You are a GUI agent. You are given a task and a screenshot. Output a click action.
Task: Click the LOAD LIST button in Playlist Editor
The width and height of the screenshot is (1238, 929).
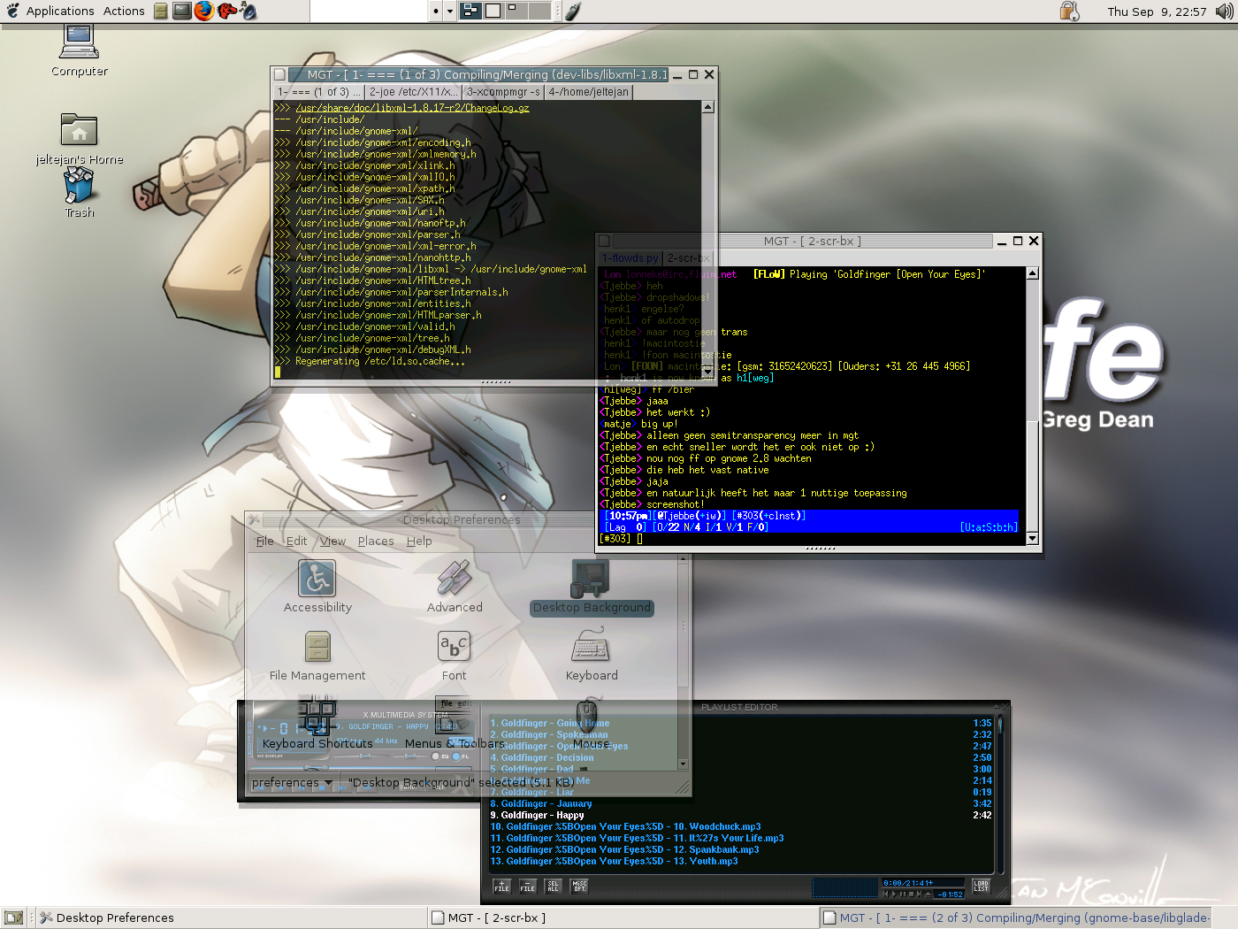[981, 886]
